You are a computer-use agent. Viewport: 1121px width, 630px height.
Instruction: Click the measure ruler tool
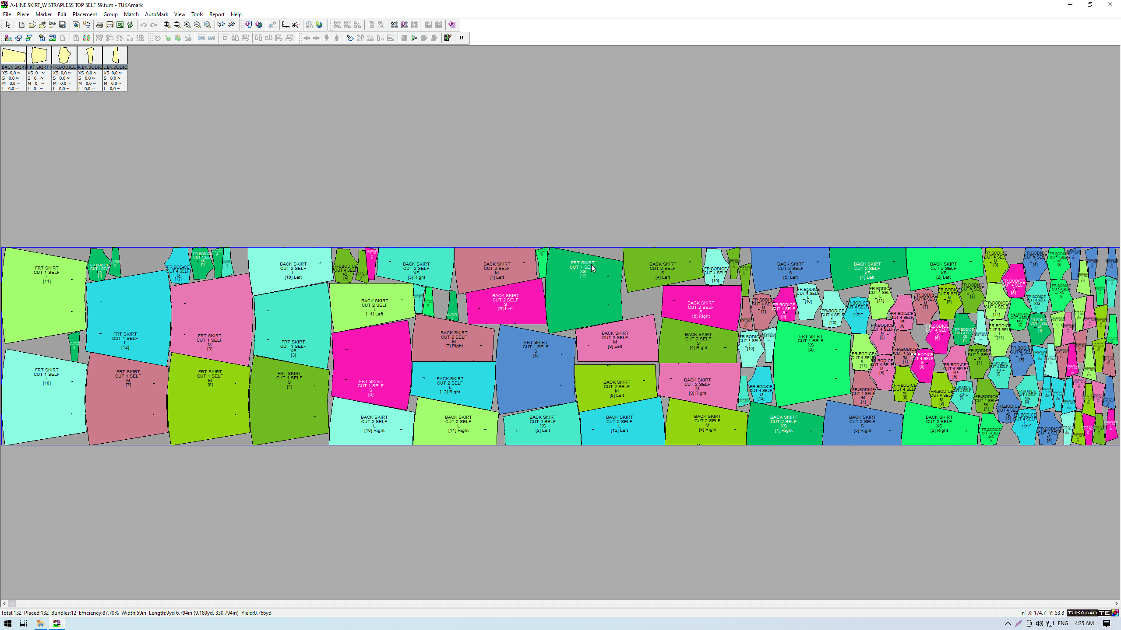pos(286,25)
